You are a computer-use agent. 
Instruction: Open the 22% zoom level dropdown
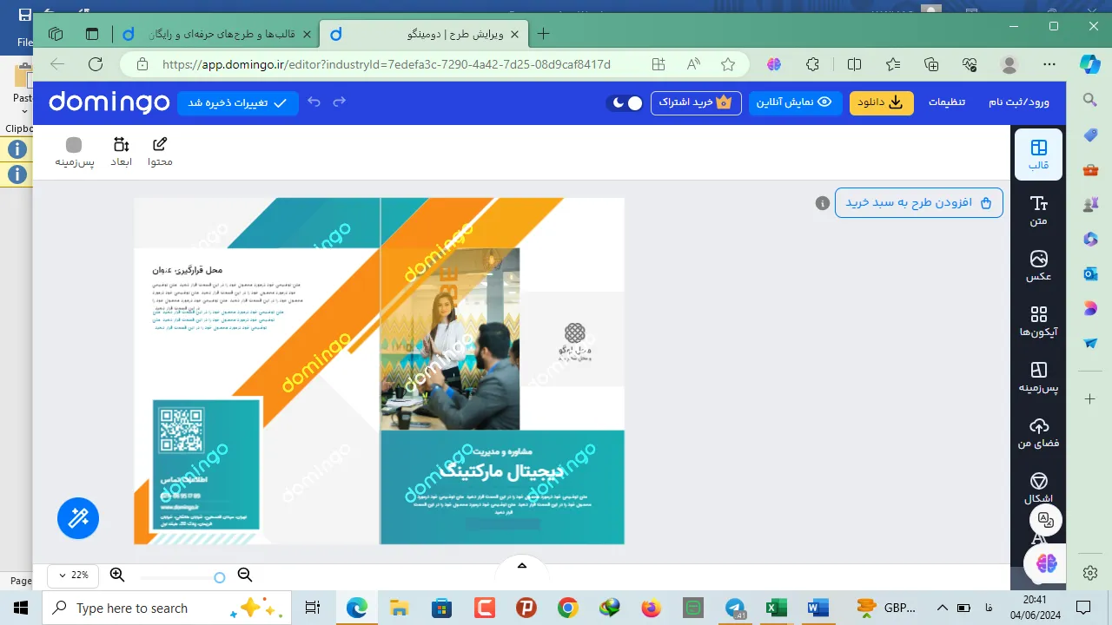(x=72, y=575)
